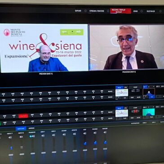Click the INPUT 7 volume fader knob
Viewport: 164px width, 164px height.
[11, 155]
